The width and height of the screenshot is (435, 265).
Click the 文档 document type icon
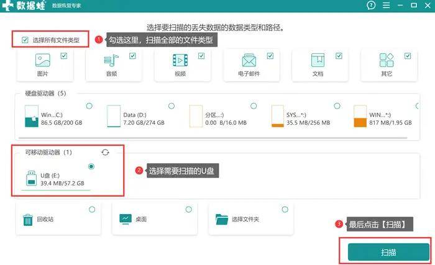[318, 60]
